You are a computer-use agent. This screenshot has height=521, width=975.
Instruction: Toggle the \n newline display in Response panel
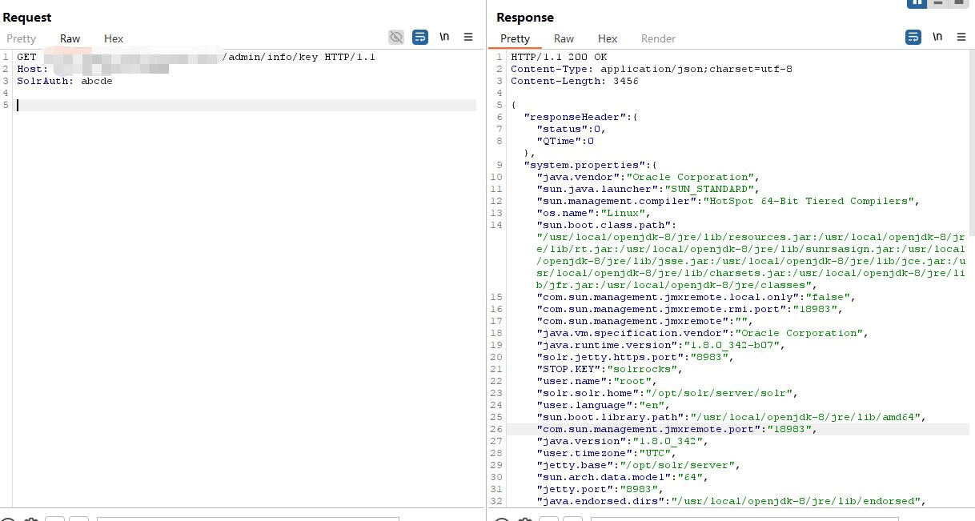coord(937,37)
